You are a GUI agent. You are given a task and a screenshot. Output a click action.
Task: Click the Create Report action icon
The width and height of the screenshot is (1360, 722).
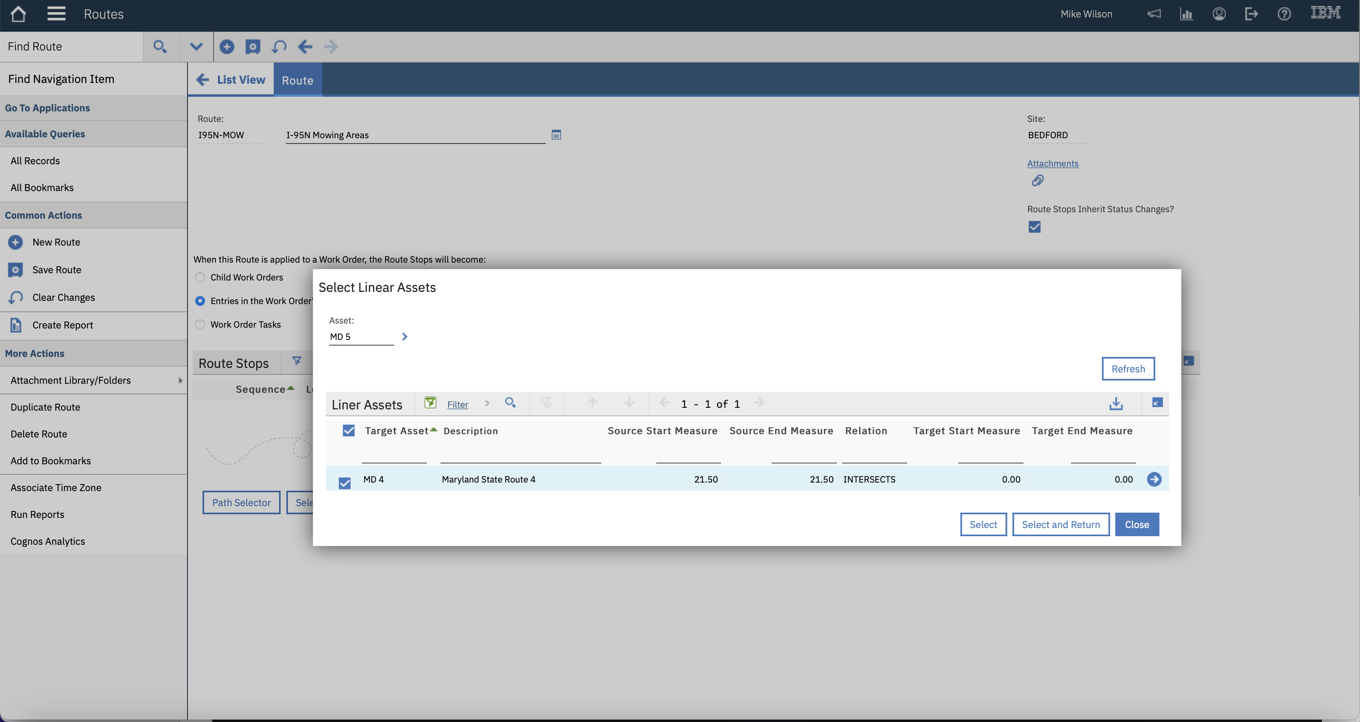[x=15, y=324]
